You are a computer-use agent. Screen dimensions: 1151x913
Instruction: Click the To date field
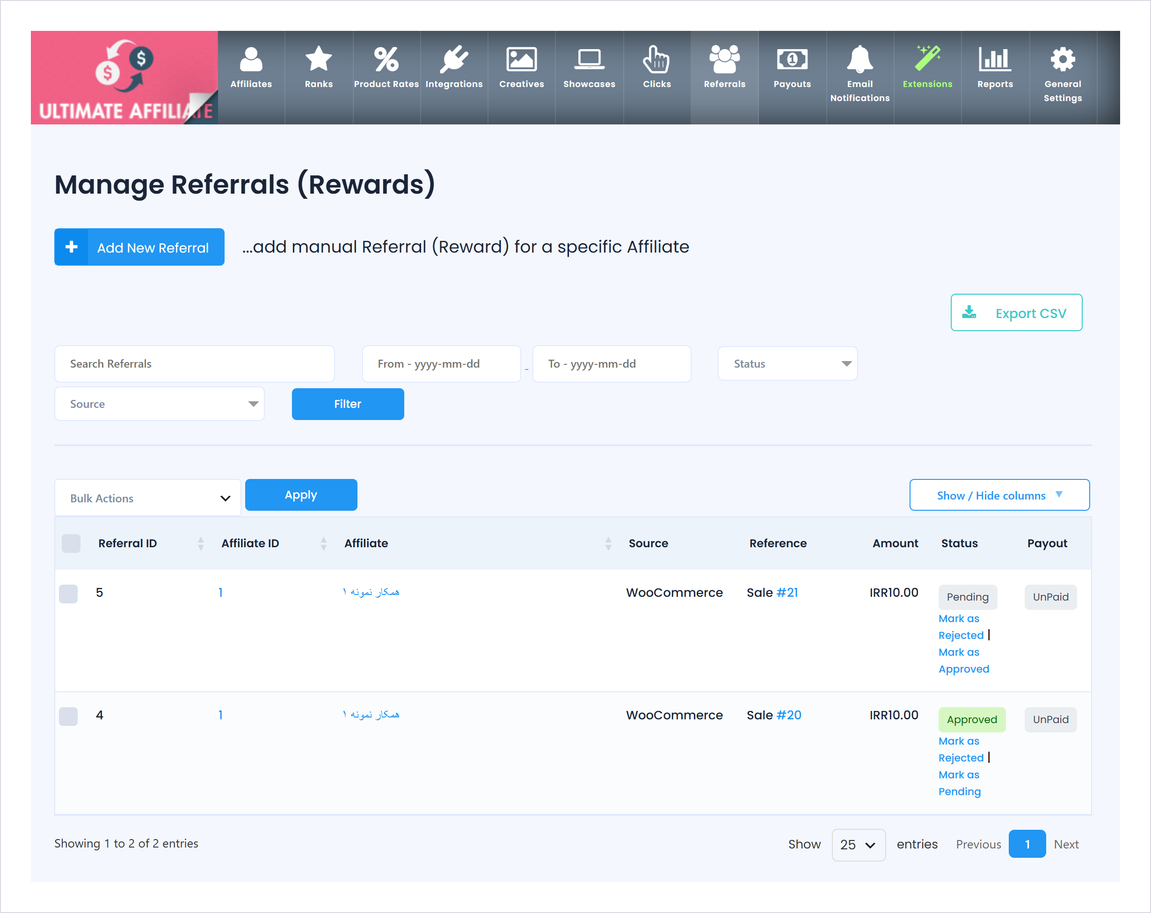(612, 363)
